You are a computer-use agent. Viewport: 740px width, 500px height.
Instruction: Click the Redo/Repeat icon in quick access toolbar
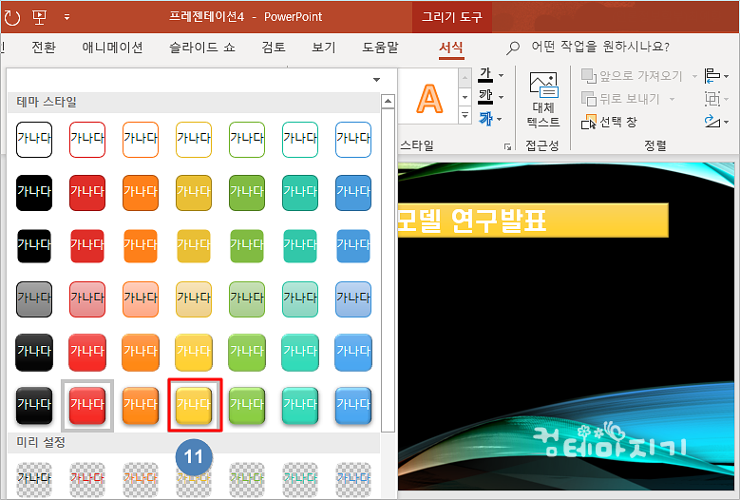click(x=11, y=17)
